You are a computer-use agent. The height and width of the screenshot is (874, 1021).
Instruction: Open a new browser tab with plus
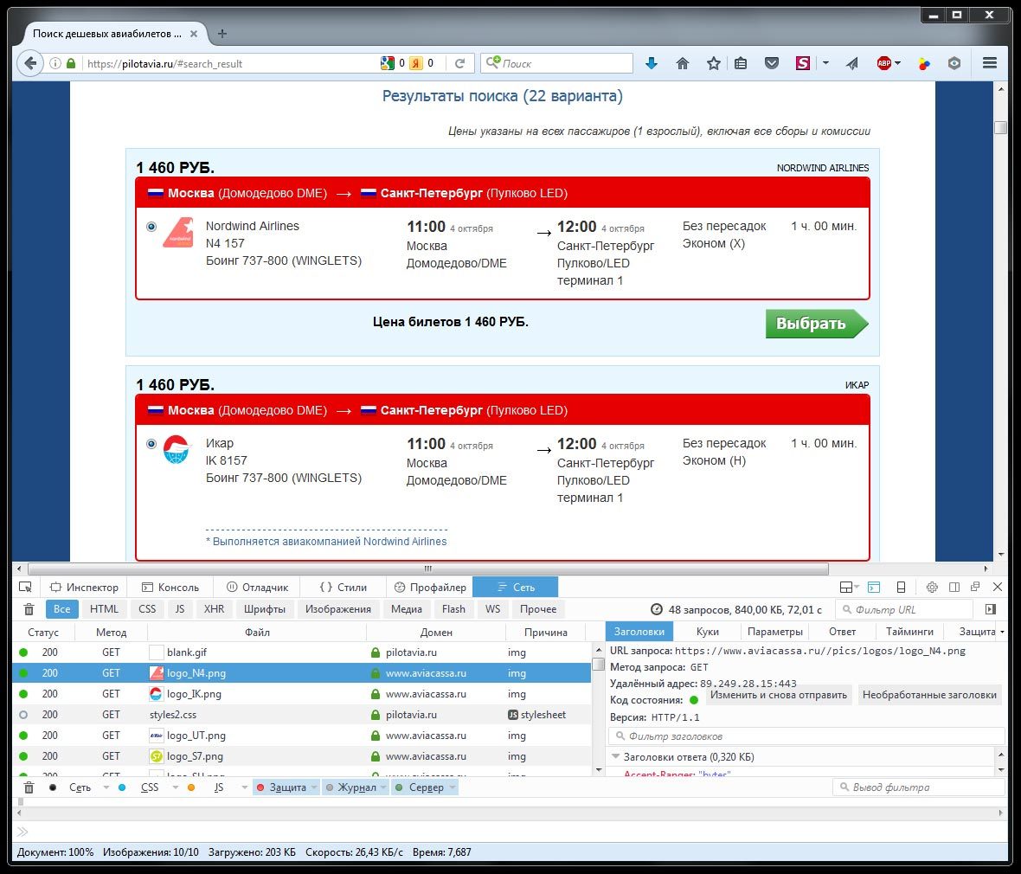222,33
